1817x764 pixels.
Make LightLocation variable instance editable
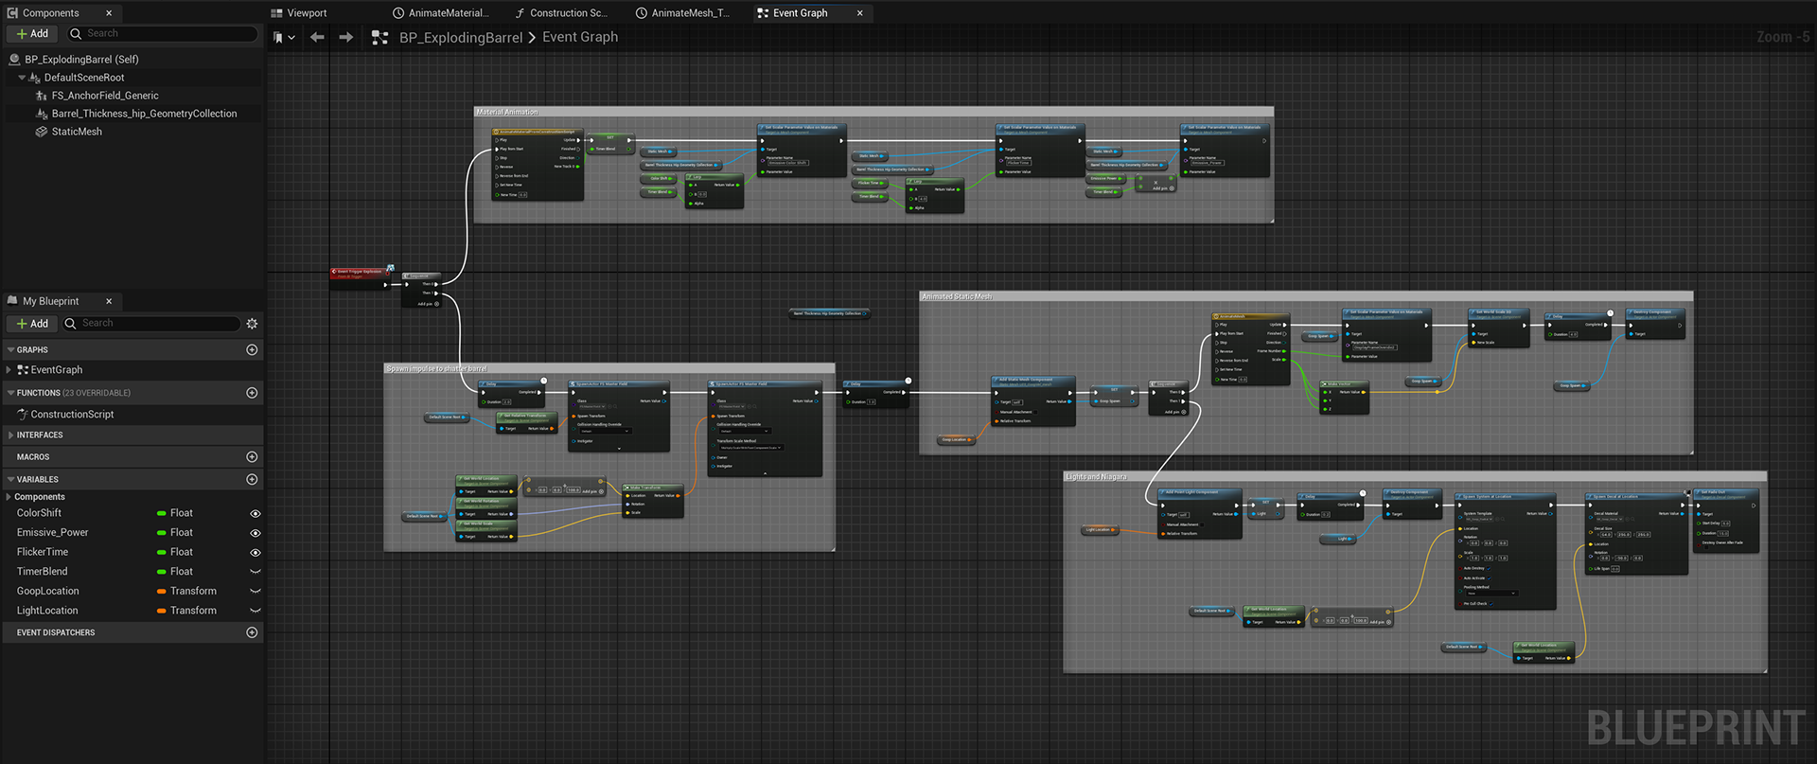(x=255, y=611)
